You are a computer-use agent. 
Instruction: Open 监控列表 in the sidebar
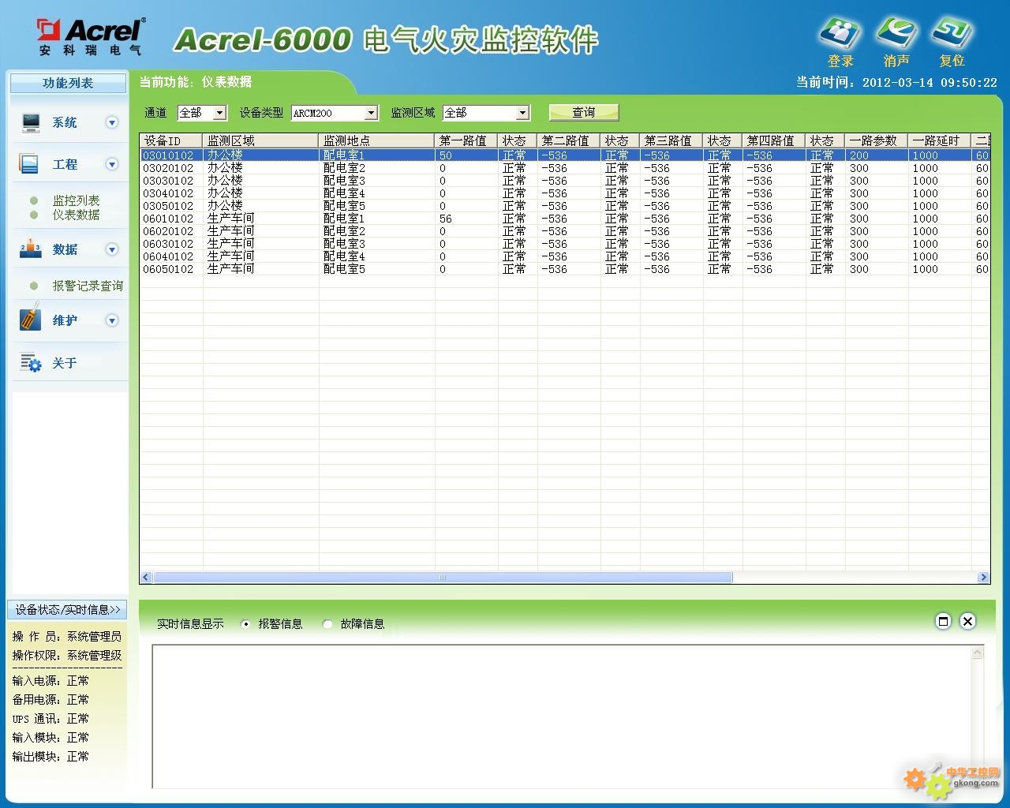tap(76, 200)
